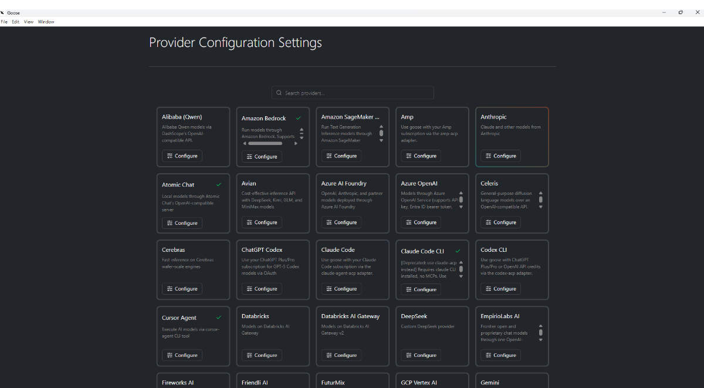Click Claude Code CLI description scrollbar thumb
This screenshot has width=704, height=388.
click(x=461, y=269)
